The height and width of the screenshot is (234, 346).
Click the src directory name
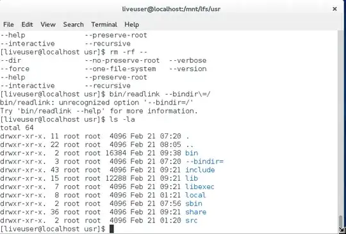point(192,221)
